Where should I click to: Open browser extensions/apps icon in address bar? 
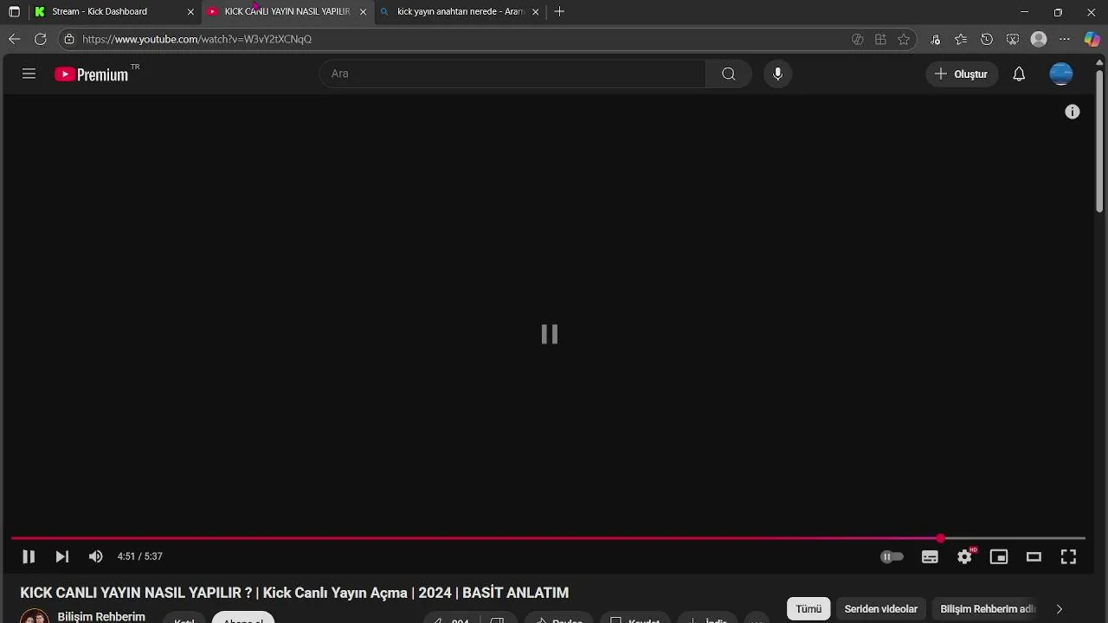click(x=880, y=39)
